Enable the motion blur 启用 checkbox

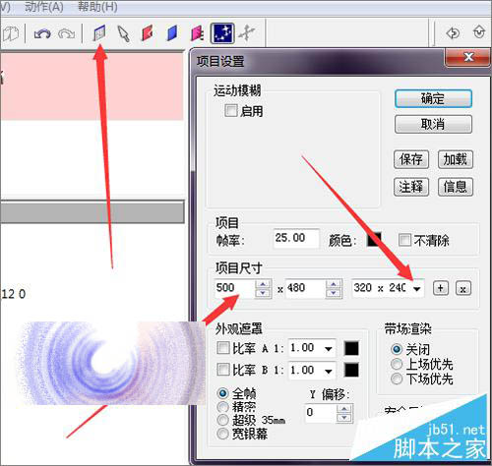[231, 110]
